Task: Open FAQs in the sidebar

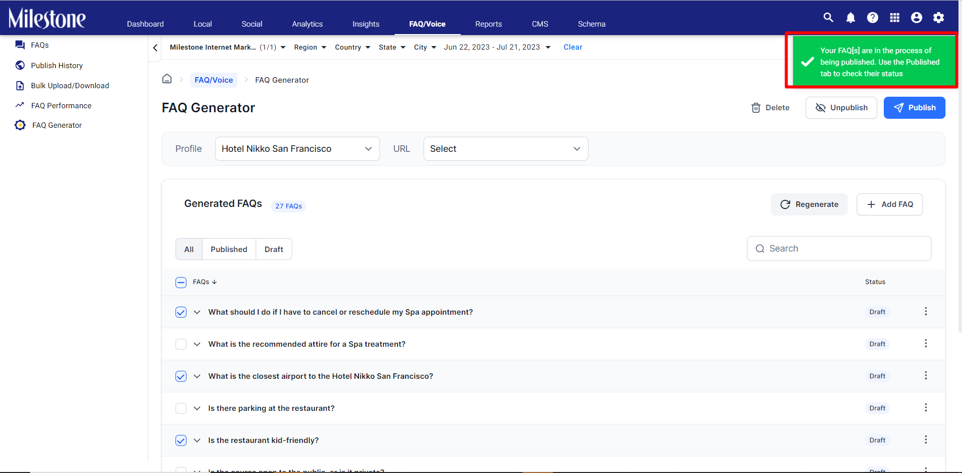Action: 32,45
